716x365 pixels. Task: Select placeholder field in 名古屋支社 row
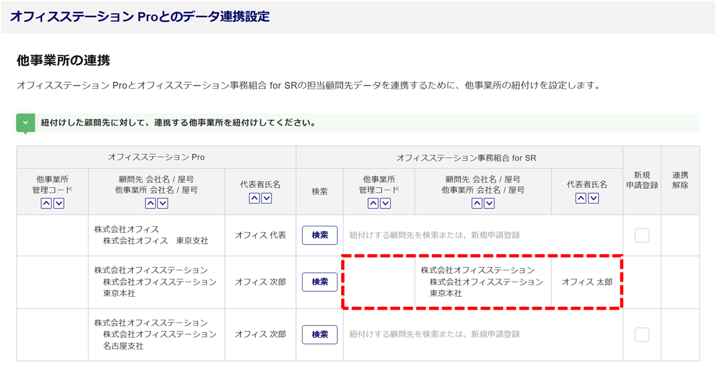(483, 334)
